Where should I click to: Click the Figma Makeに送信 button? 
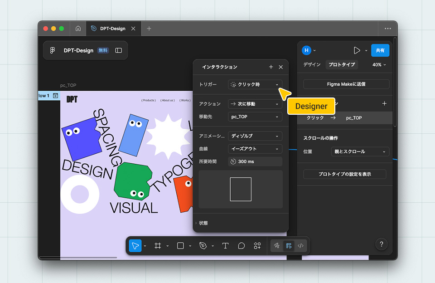coord(346,84)
